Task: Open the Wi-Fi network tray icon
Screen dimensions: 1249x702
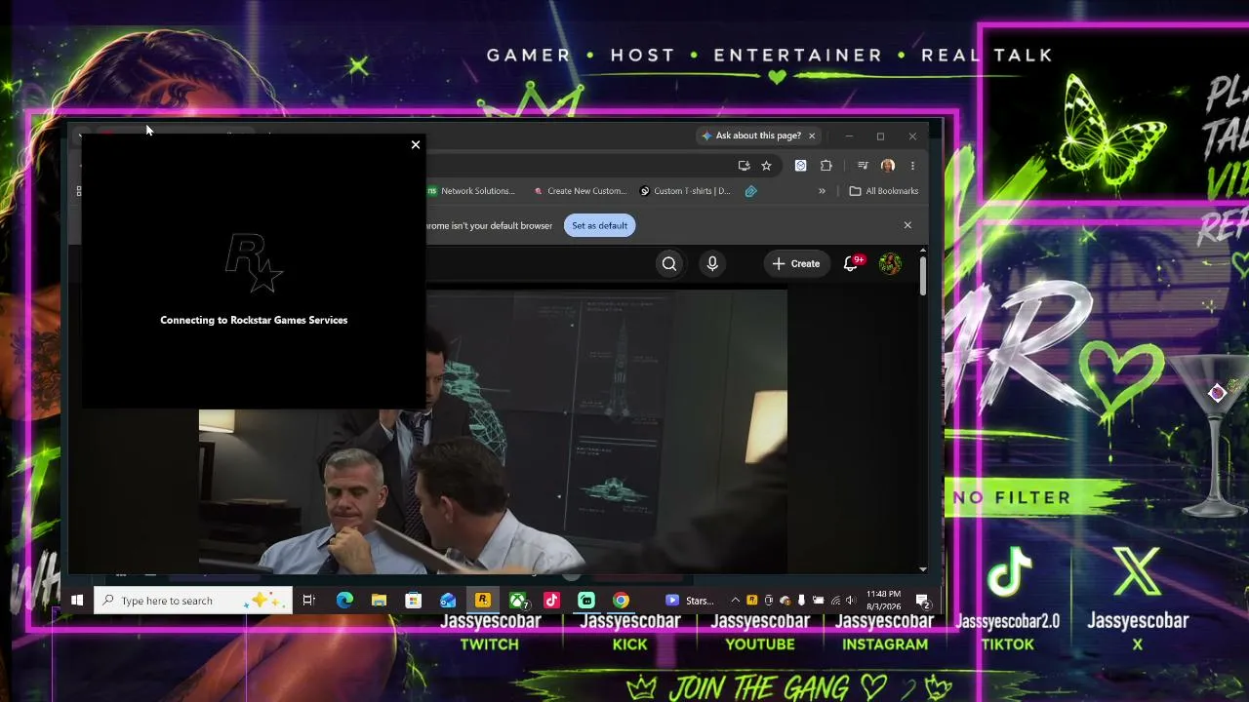Action: pos(835,601)
